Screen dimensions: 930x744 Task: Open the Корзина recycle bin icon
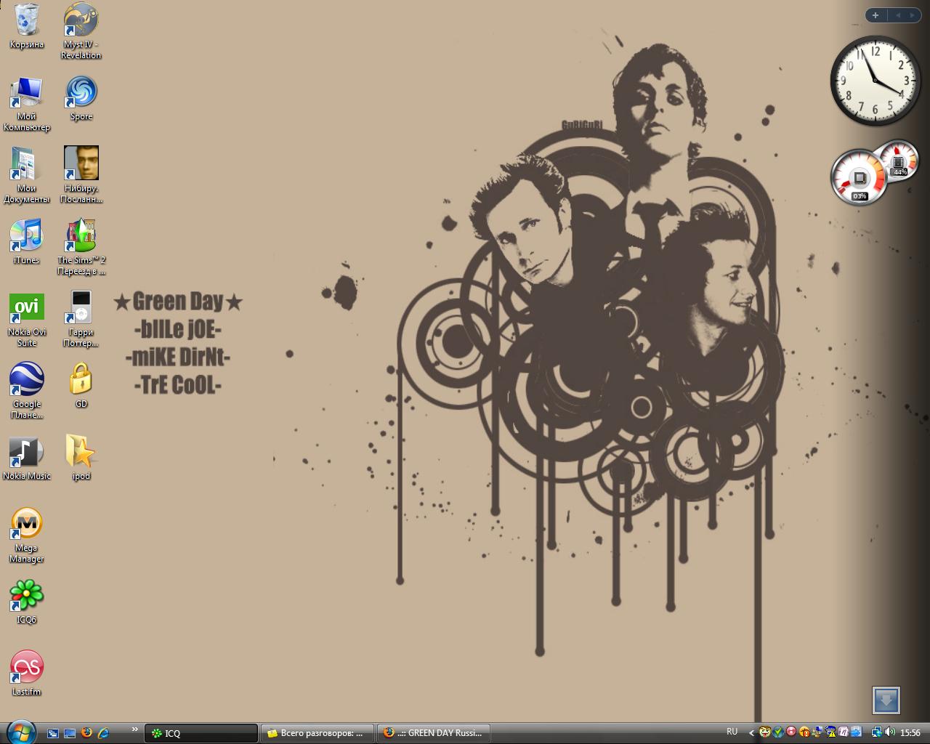(x=27, y=26)
